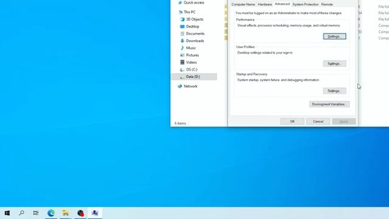The image size is (389, 219).
Task: Open User Profiles Settings button
Action: [334, 63]
